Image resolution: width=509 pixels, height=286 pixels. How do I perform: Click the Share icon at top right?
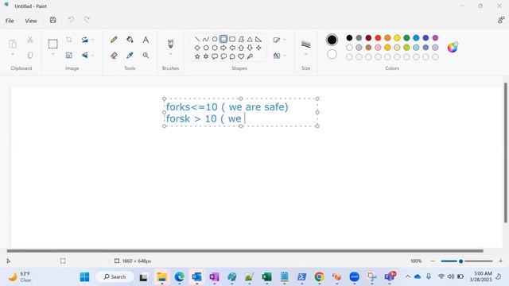(501, 20)
